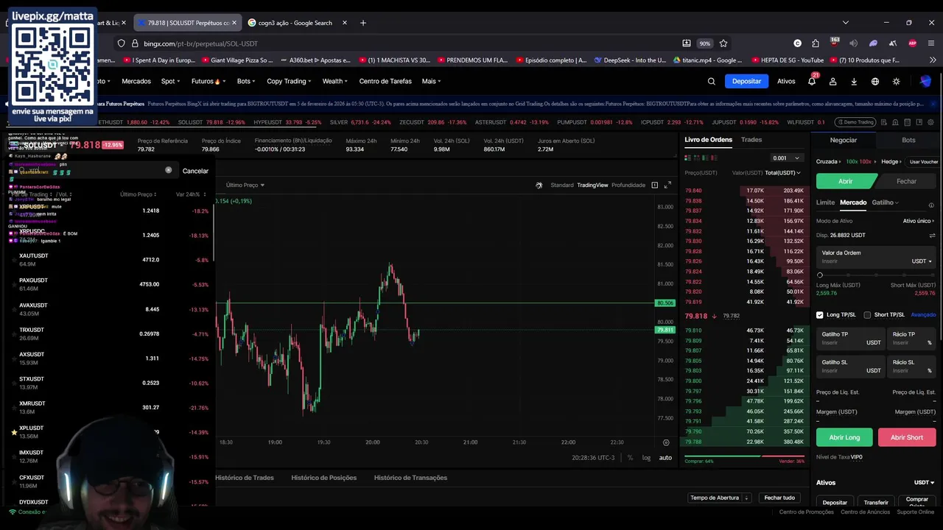Image resolution: width=943 pixels, height=530 pixels.
Task: Select the combined order book view icon
Action: pos(688,158)
